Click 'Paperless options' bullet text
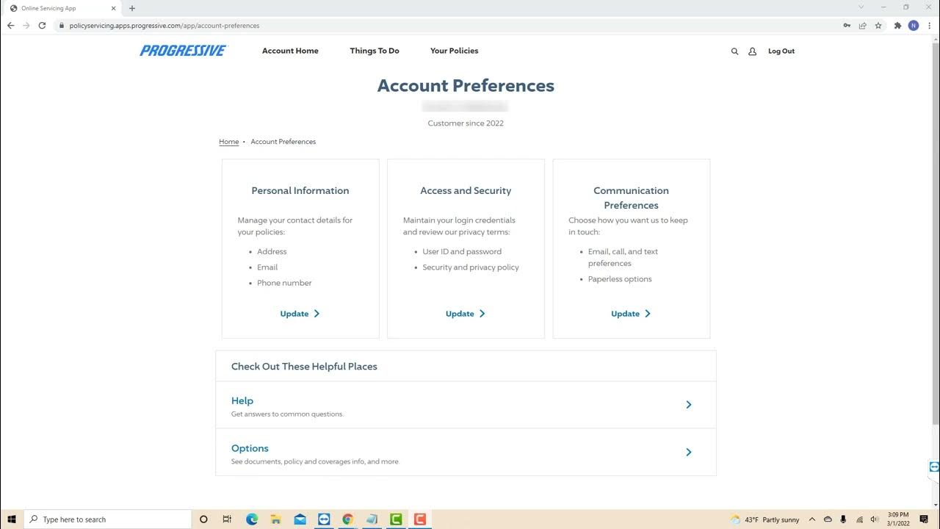This screenshot has width=940, height=529. 620,279
